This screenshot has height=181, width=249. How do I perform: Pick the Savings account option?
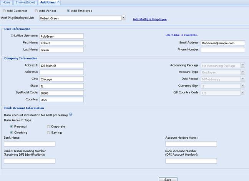(48, 133)
